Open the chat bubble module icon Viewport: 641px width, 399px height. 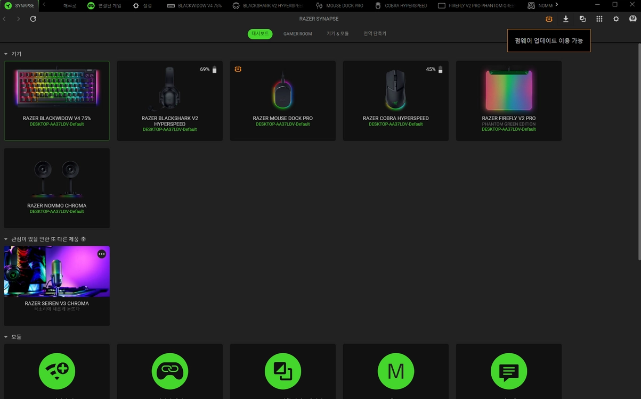click(x=509, y=371)
